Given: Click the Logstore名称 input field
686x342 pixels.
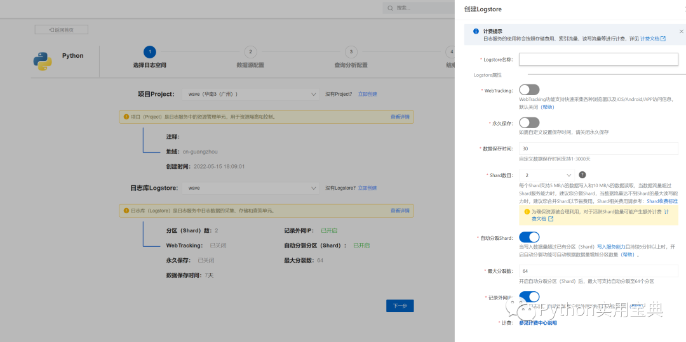Looking at the screenshot, I should tap(598, 59).
